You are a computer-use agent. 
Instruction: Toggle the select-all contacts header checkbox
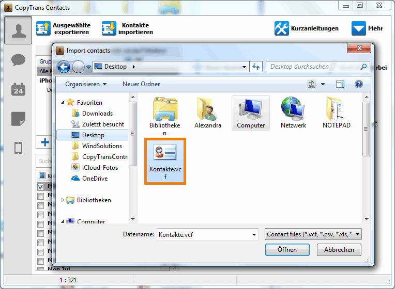[x=42, y=175]
